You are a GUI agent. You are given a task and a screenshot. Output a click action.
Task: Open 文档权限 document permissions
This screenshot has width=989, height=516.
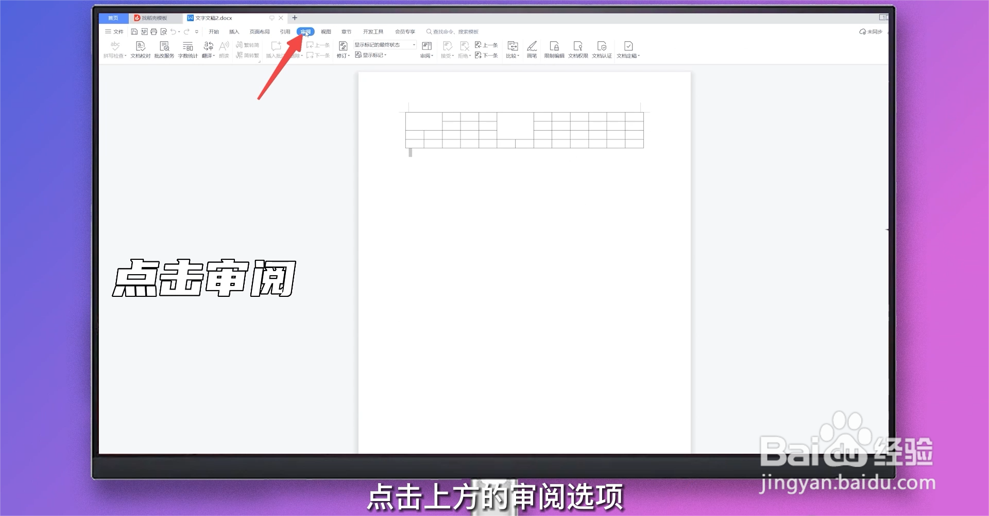(578, 49)
